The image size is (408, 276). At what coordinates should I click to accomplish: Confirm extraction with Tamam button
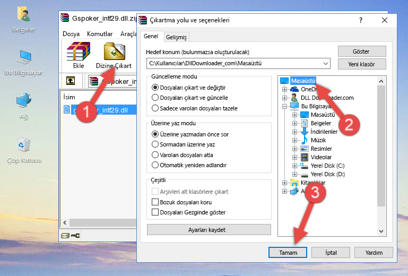(x=288, y=253)
